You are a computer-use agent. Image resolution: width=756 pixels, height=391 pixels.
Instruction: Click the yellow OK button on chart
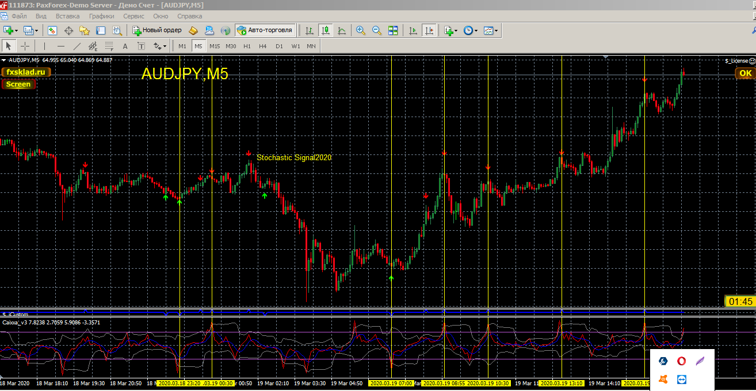tap(745, 73)
